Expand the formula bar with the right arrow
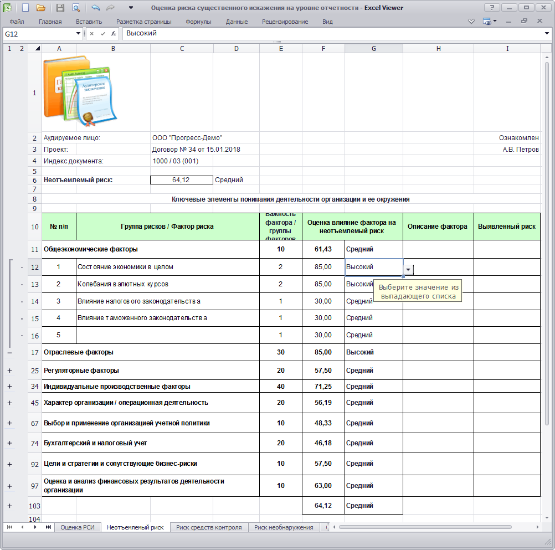Image resolution: width=555 pixels, height=550 pixels. 547,34
